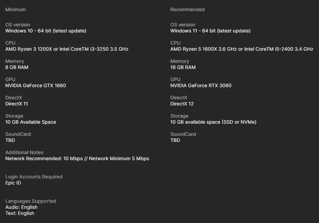Click the AMD Ryzen 3 1200X CPU line
Viewport: 319px width, 223px height.
[x=67, y=49]
